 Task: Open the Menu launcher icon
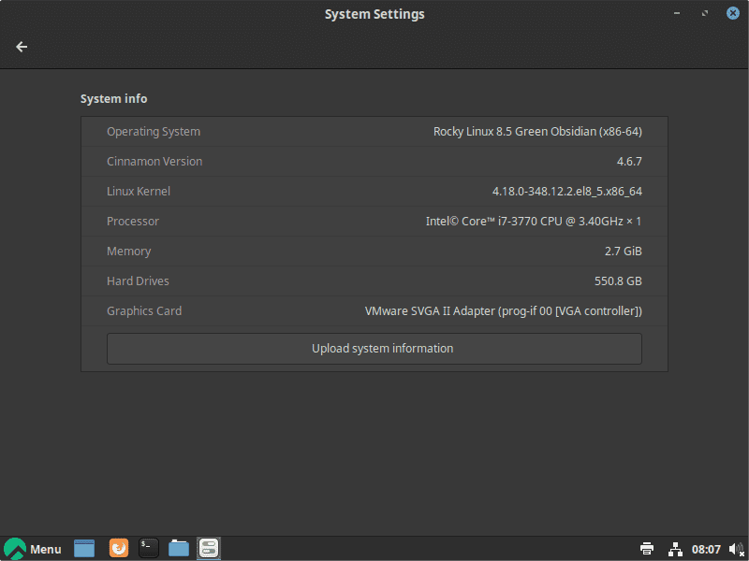click(x=14, y=549)
